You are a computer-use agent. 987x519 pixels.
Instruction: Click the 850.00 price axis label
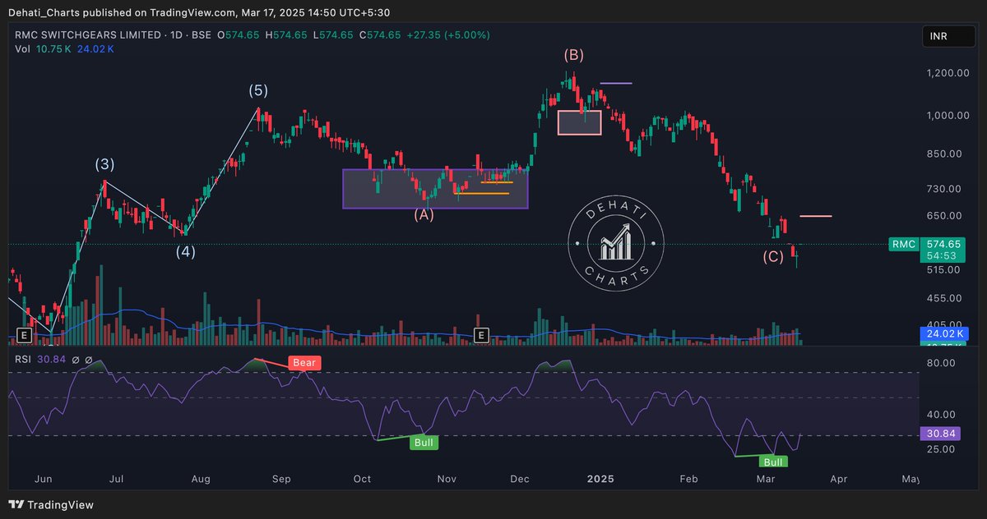tap(946, 154)
